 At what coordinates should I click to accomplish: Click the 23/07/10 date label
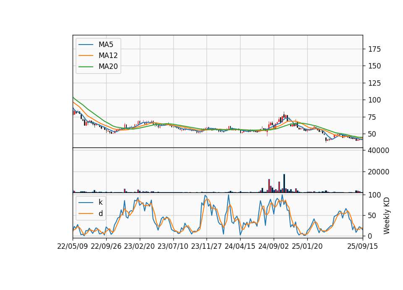click(173, 246)
